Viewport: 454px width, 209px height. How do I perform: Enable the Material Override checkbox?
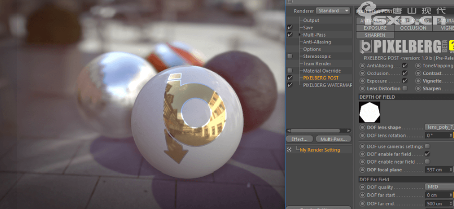(290, 71)
